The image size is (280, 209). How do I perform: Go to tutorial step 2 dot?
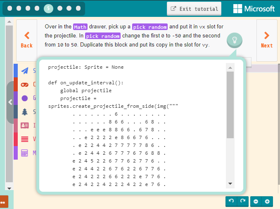point(19,8)
